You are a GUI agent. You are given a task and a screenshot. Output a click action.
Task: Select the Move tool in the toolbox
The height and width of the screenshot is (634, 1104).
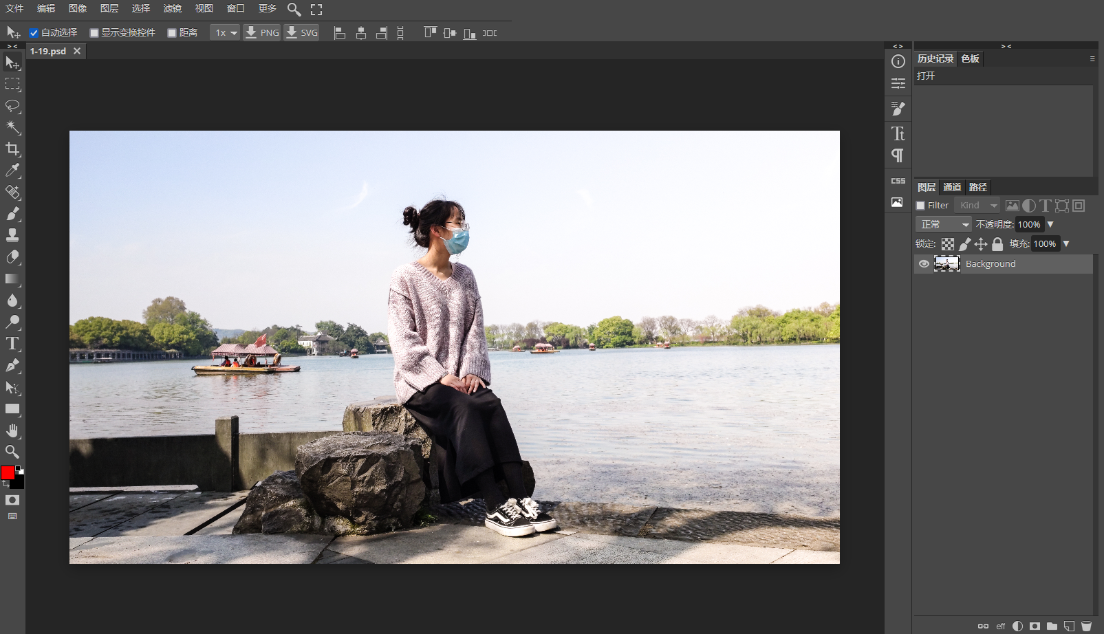point(12,63)
